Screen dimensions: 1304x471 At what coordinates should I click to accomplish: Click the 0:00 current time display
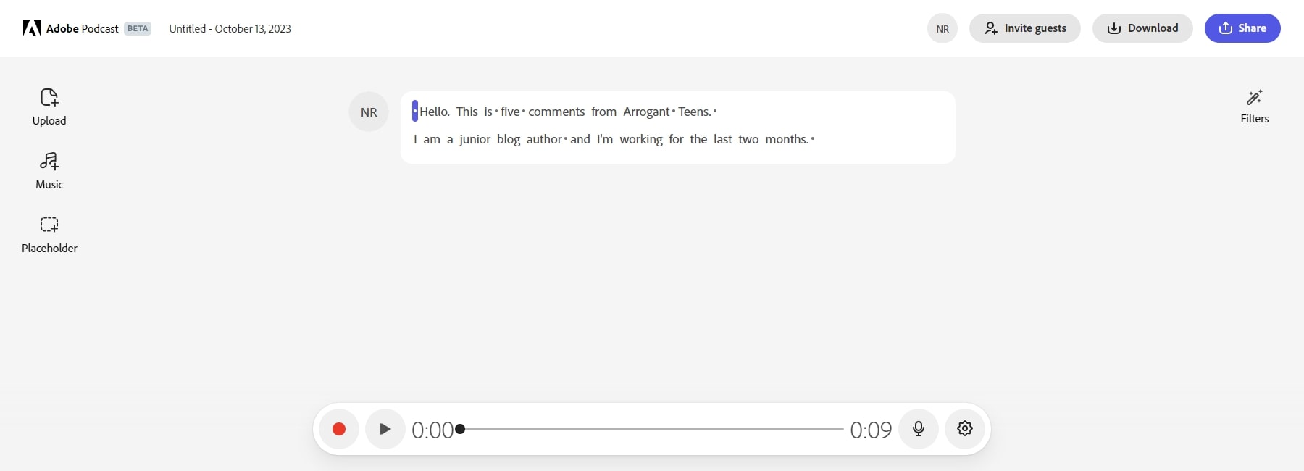coord(432,430)
